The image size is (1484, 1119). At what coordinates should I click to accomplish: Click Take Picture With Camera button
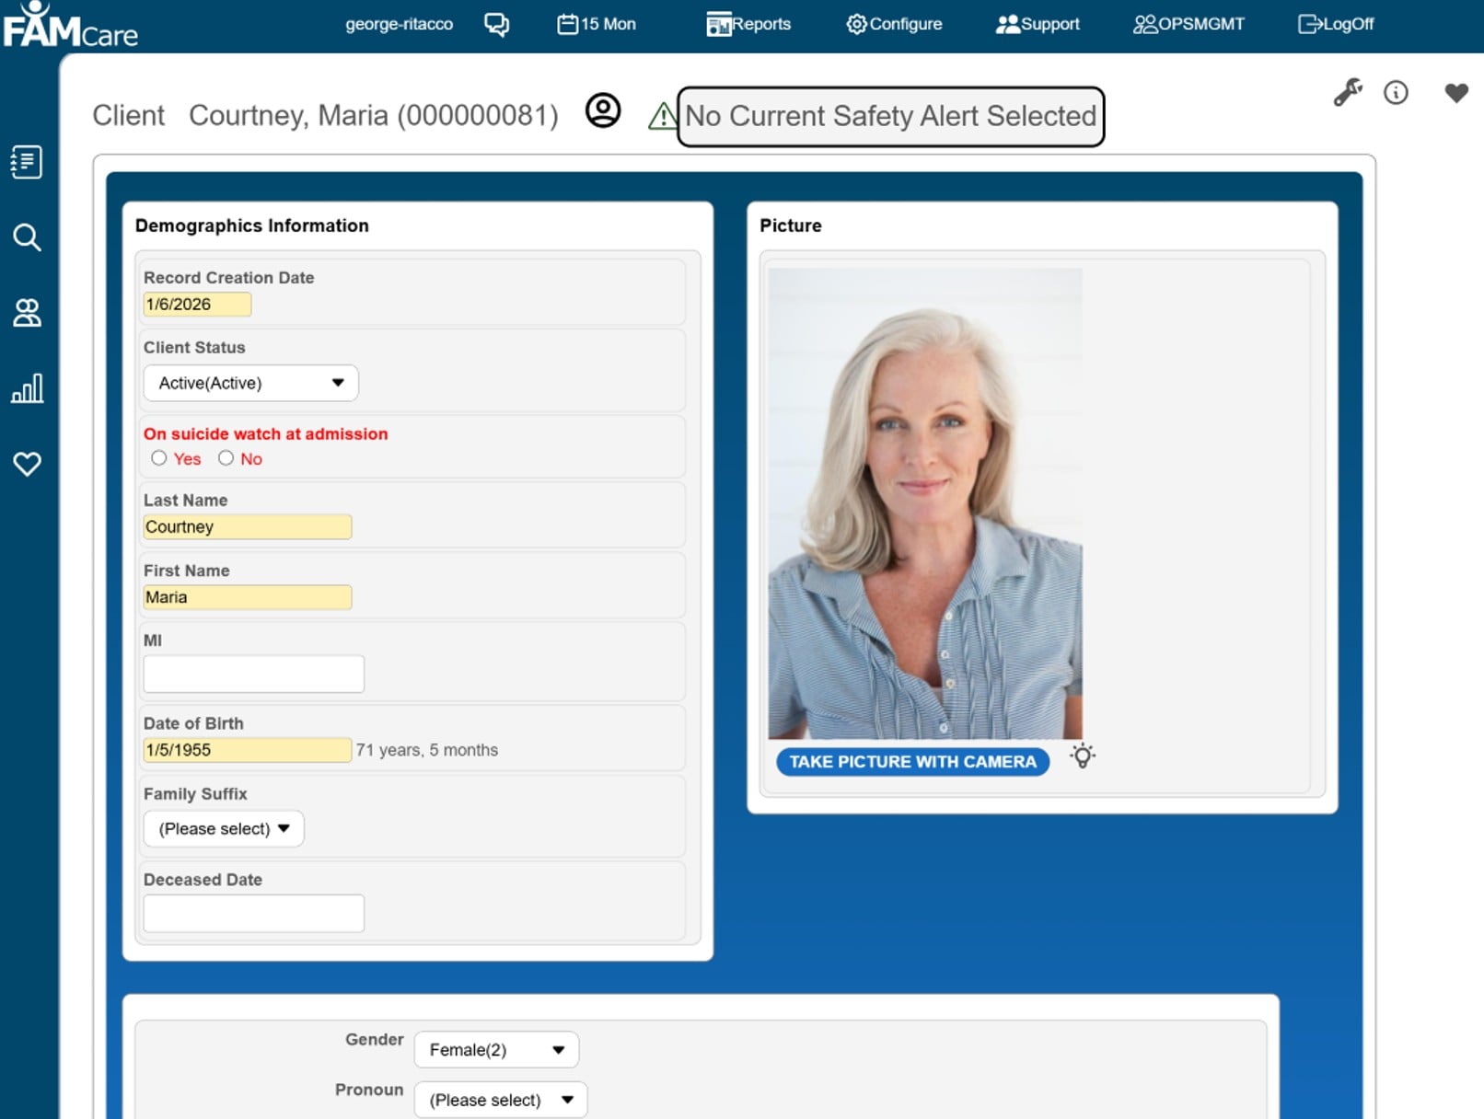pos(912,762)
